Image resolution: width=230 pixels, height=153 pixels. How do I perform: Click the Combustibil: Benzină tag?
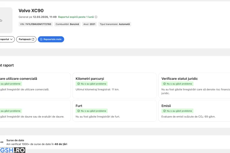point(67,24)
